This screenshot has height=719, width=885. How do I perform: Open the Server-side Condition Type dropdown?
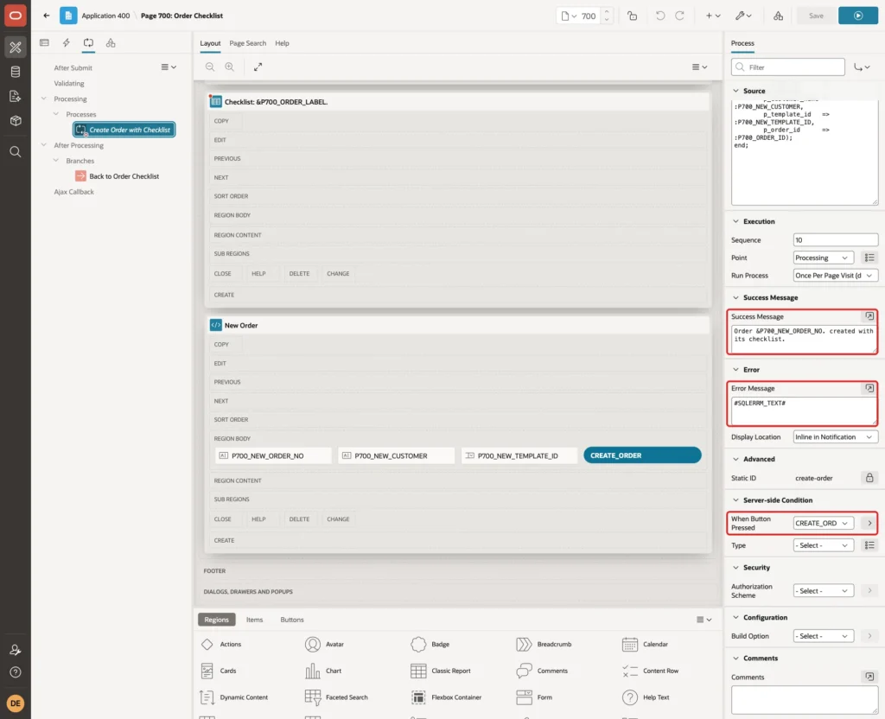pos(823,545)
